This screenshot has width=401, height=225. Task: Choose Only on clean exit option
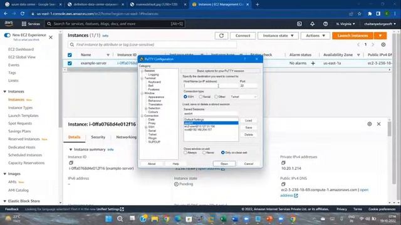pyautogui.click(x=223, y=152)
